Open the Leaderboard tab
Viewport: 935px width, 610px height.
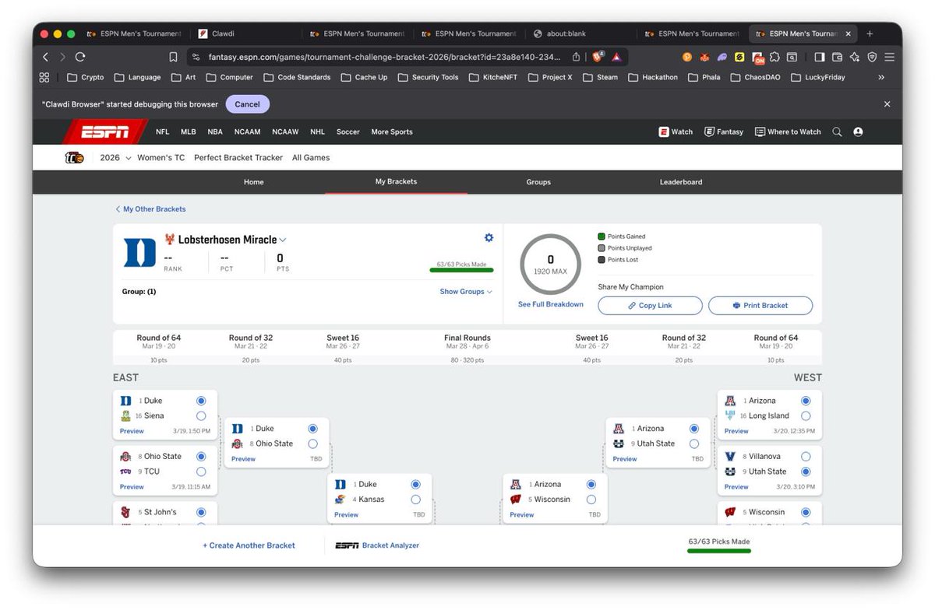tap(681, 182)
